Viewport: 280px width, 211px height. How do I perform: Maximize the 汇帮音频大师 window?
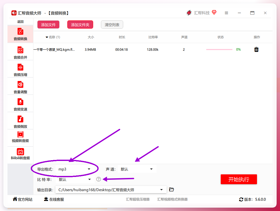[252, 13]
